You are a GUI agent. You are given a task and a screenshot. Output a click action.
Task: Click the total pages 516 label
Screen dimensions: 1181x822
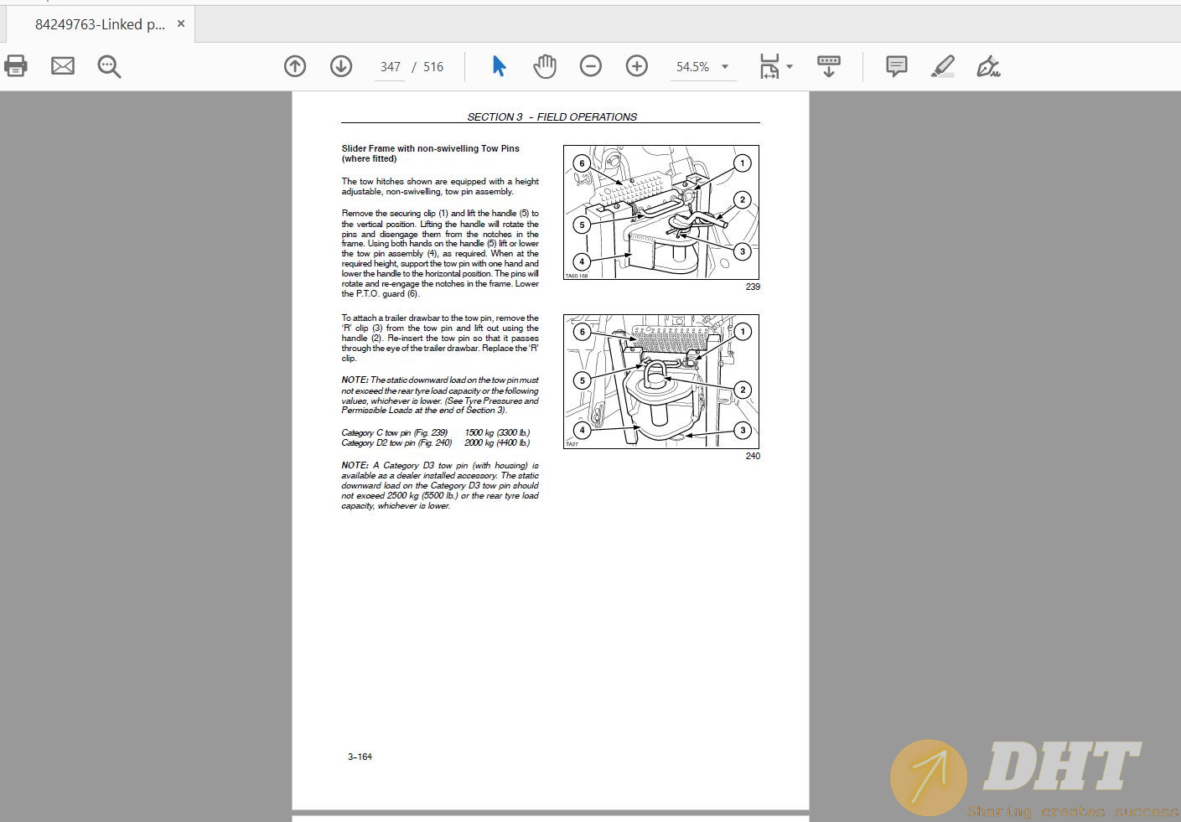[x=433, y=67]
